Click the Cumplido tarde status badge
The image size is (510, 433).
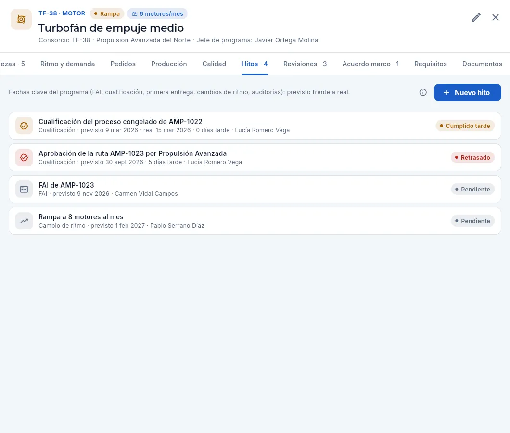pyautogui.click(x=465, y=126)
